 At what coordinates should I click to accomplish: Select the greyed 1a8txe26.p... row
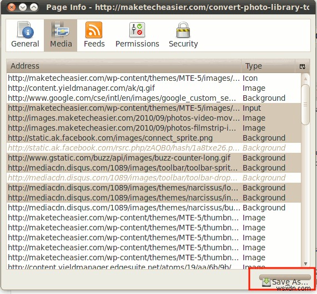coord(154,148)
